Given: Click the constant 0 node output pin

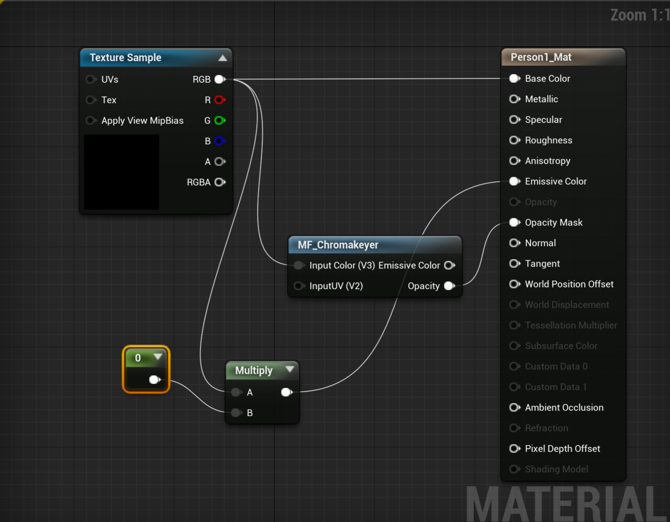Looking at the screenshot, I should [154, 380].
